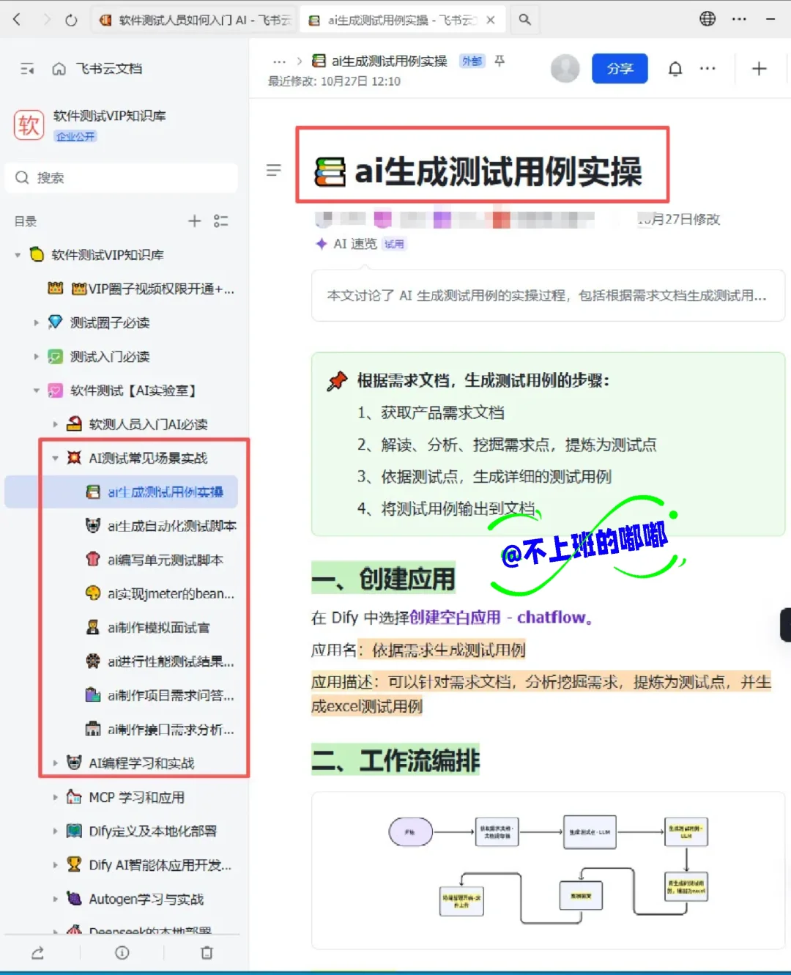Collapse the sidebar using the collapse icon
This screenshot has height=975, width=791.
27,68
